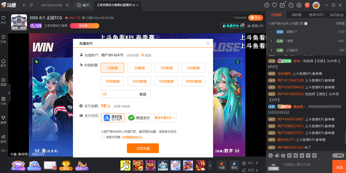This screenshot has height=173, width=346.
Task: Select the 3000鱼翅 recharge amount
Action: pyautogui.click(x=139, y=81)
